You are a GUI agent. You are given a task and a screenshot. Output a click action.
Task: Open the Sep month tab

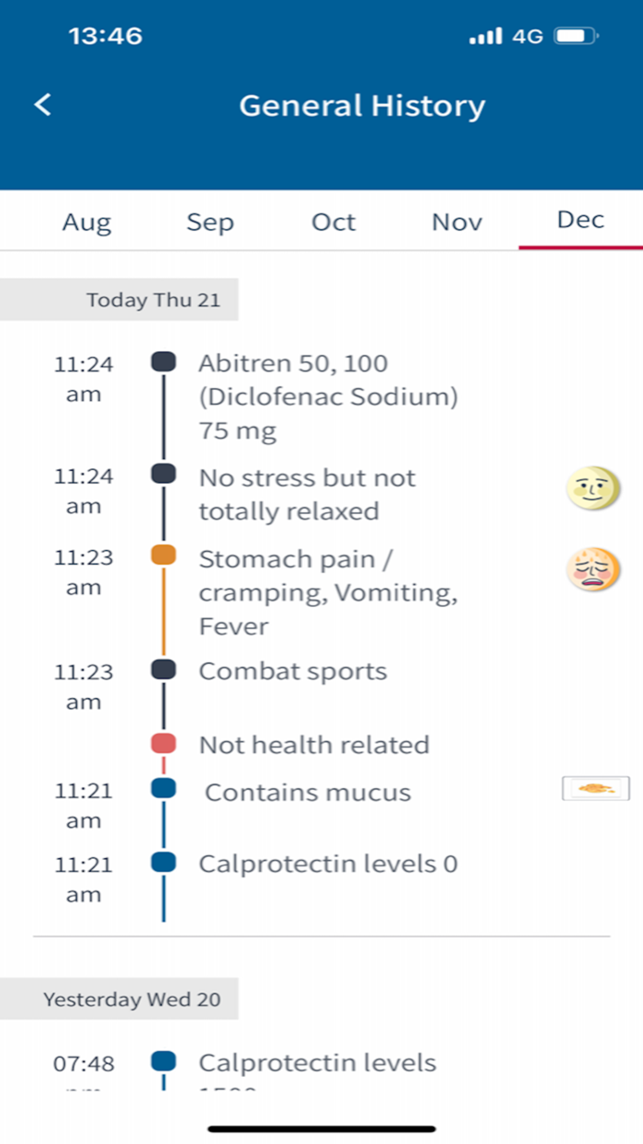(x=209, y=222)
